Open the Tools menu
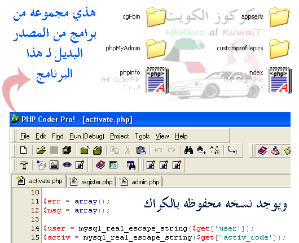299x243 pixels. [x=142, y=136]
